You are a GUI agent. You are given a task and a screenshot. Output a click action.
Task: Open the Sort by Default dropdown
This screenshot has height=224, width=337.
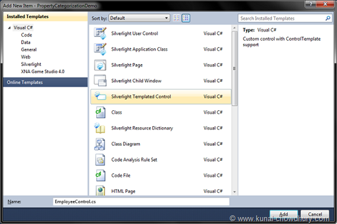click(x=139, y=18)
